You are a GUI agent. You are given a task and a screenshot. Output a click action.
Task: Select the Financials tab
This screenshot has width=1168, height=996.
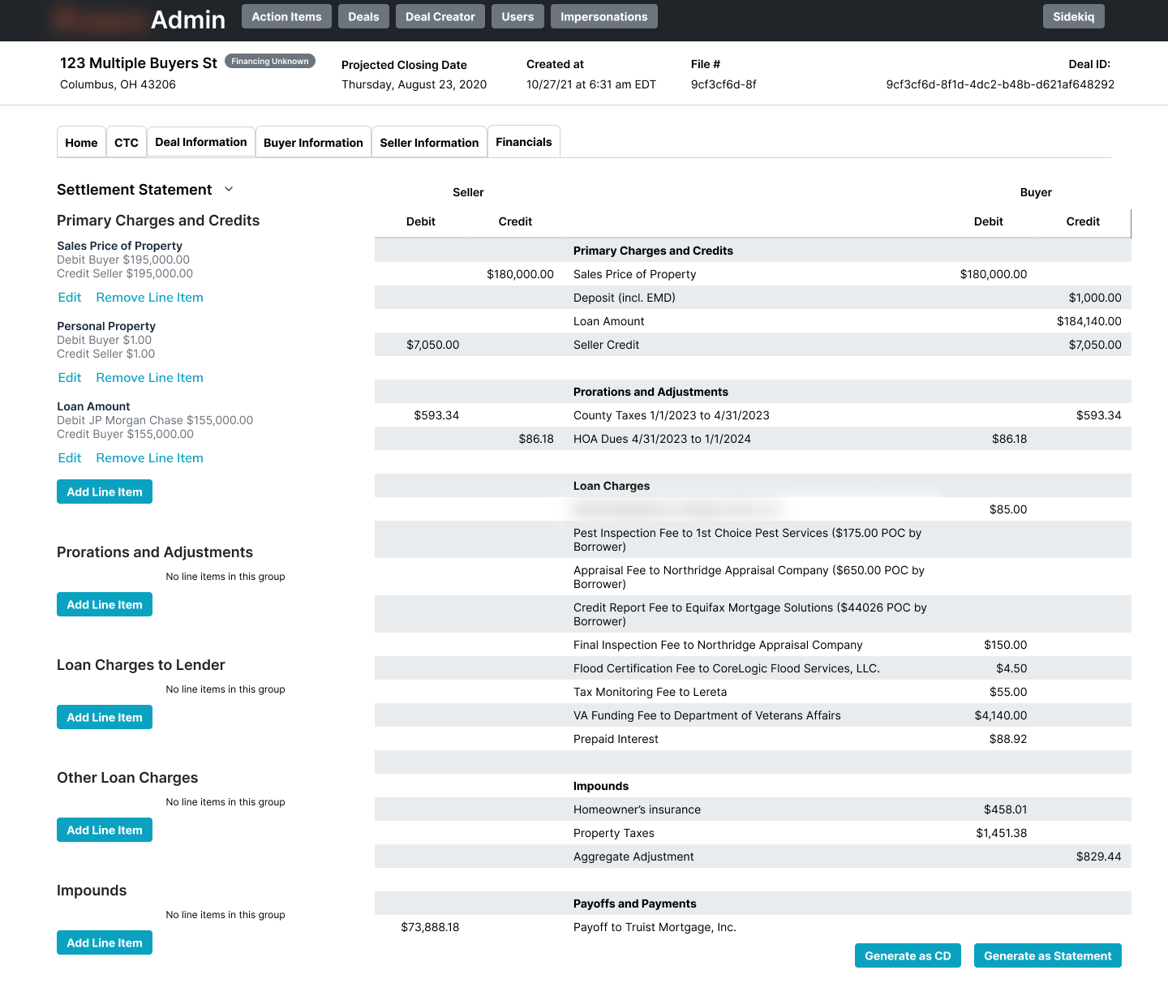524,142
